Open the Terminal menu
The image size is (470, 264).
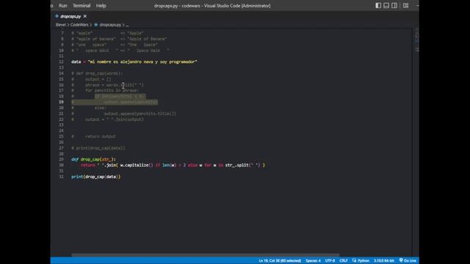tap(82, 6)
